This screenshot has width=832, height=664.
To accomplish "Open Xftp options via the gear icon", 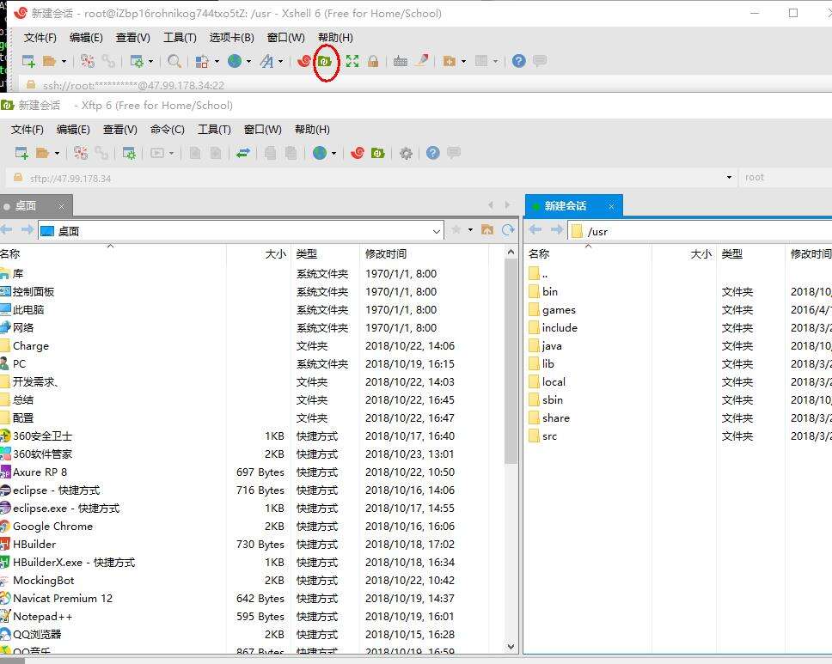I will click(x=406, y=153).
